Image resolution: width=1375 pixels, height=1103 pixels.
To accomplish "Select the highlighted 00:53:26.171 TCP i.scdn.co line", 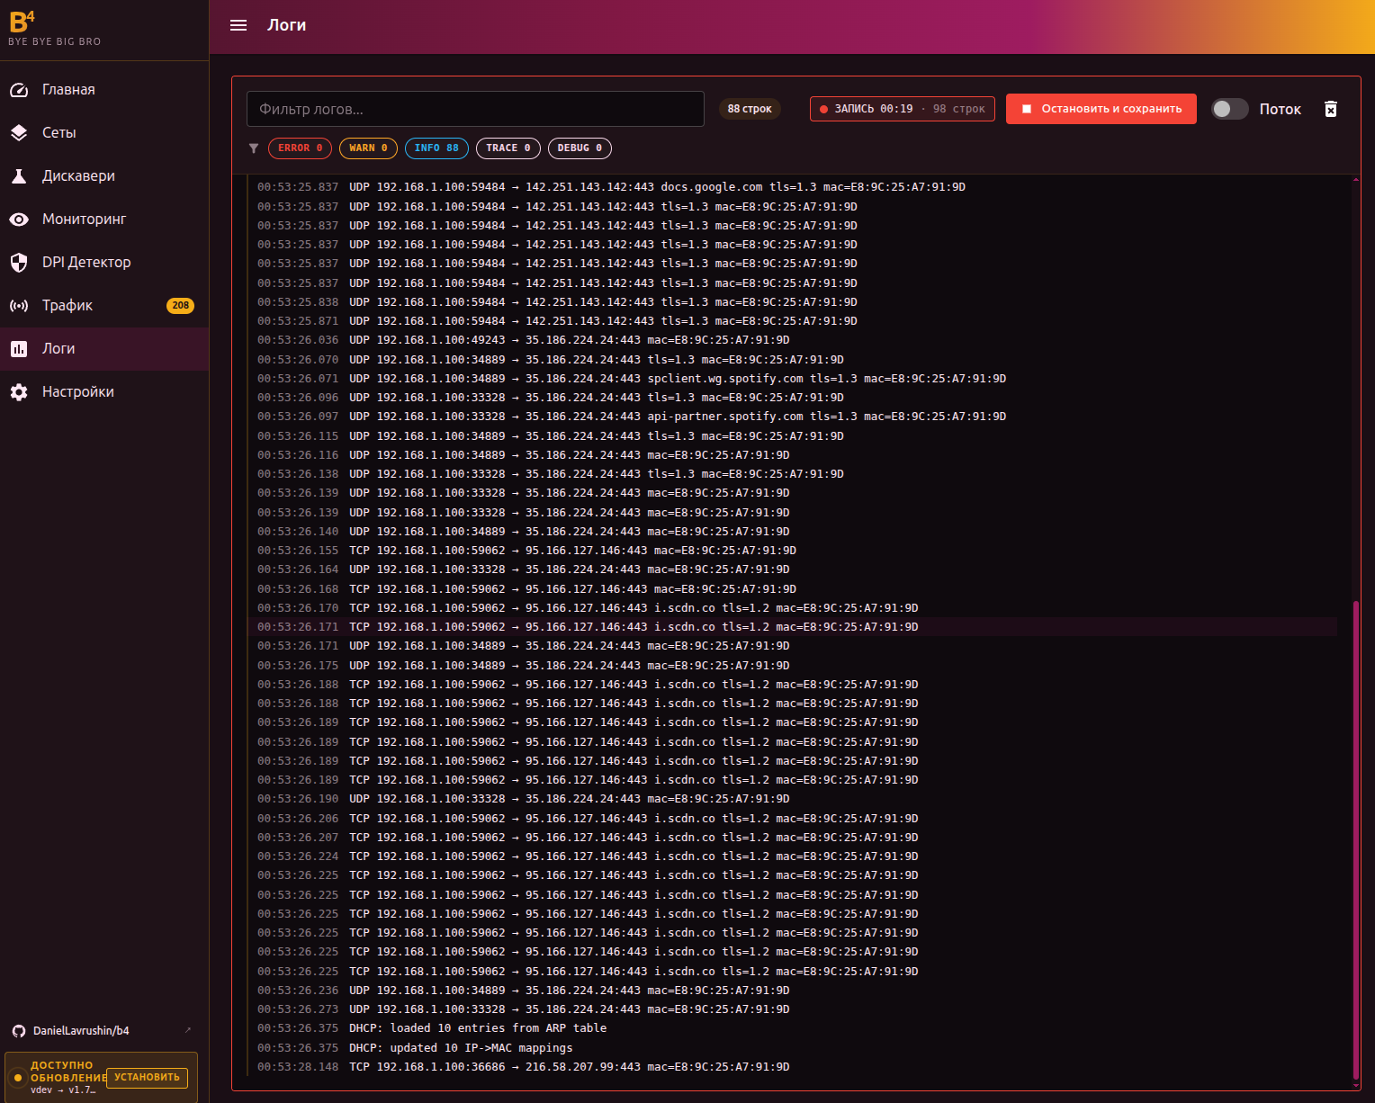I will tap(792, 627).
